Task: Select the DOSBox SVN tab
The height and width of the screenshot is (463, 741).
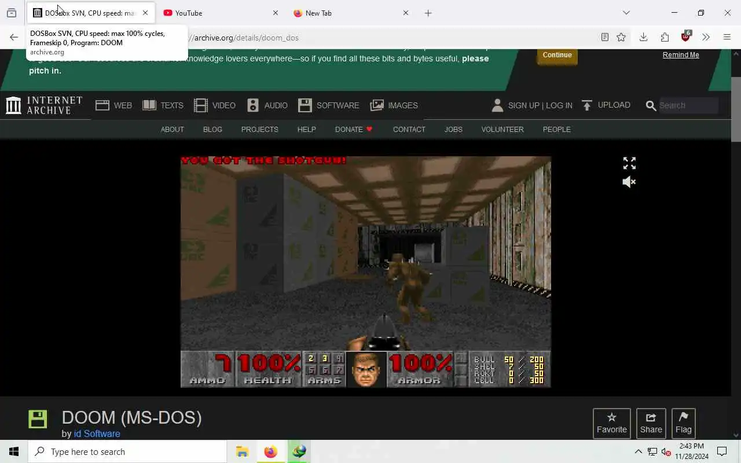Action: click(x=91, y=13)
